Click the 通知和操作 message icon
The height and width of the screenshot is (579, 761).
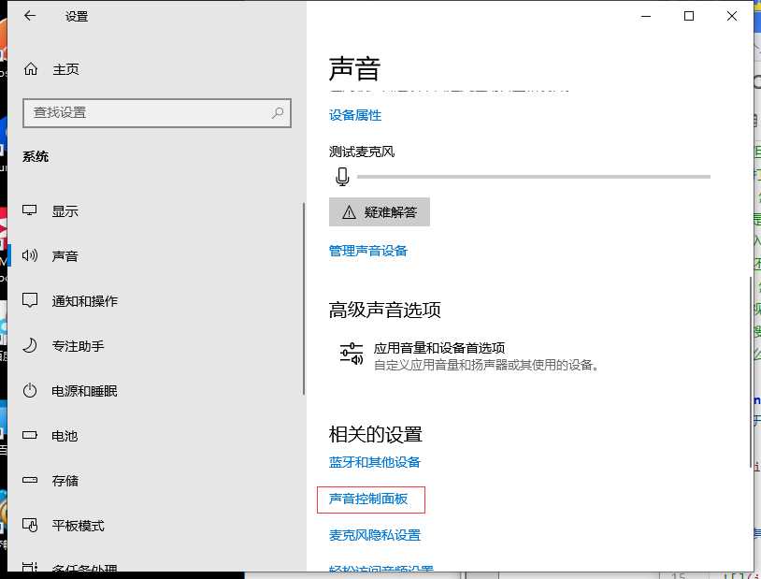point(30,300)
